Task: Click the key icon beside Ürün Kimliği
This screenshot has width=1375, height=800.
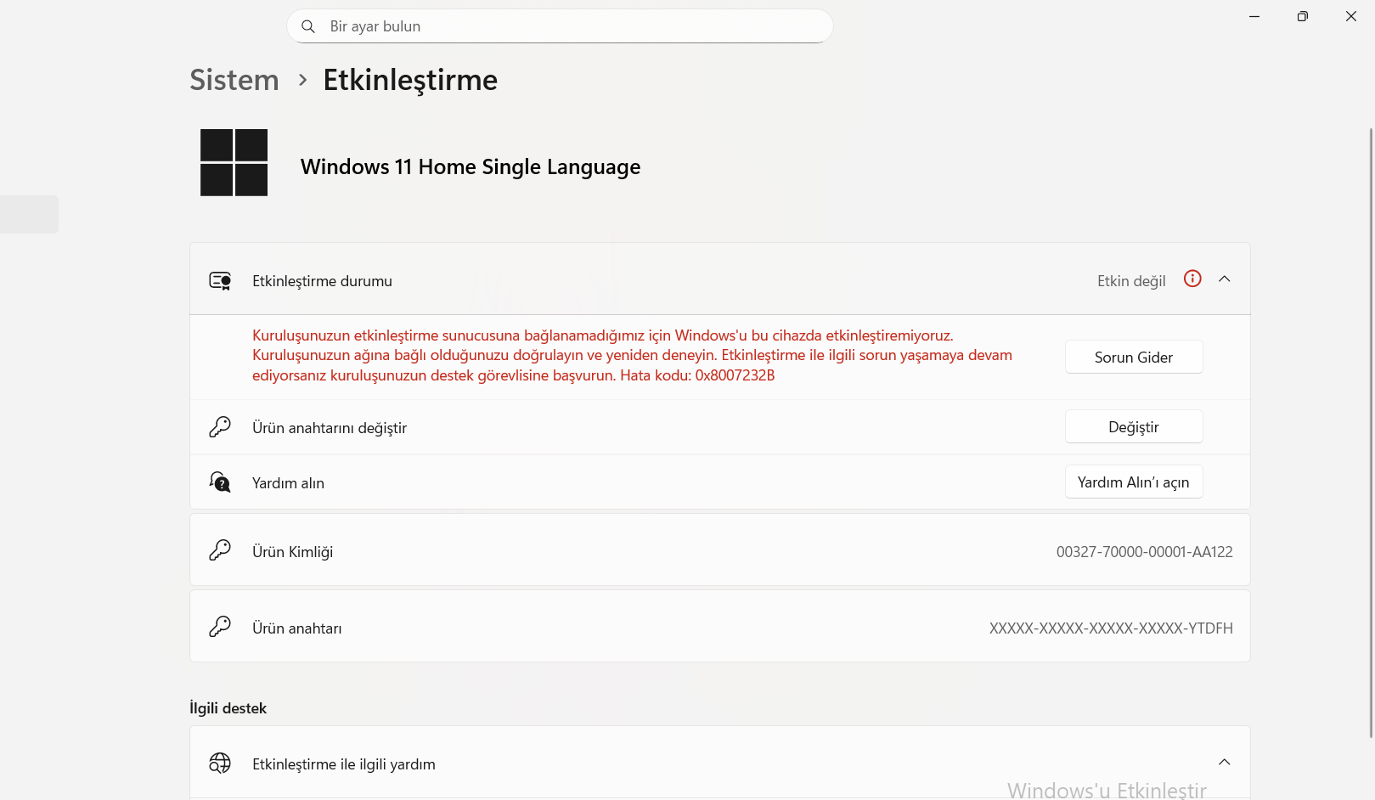Action: [x=220, y=550]
